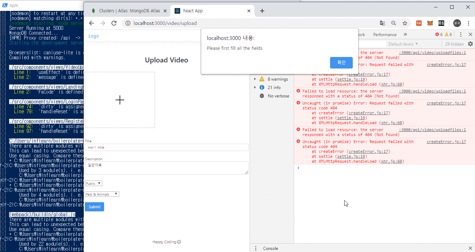Expand the 21 info group
This screenshot has height=252, width=475.
pyautogui.click(x=255, y=88)
